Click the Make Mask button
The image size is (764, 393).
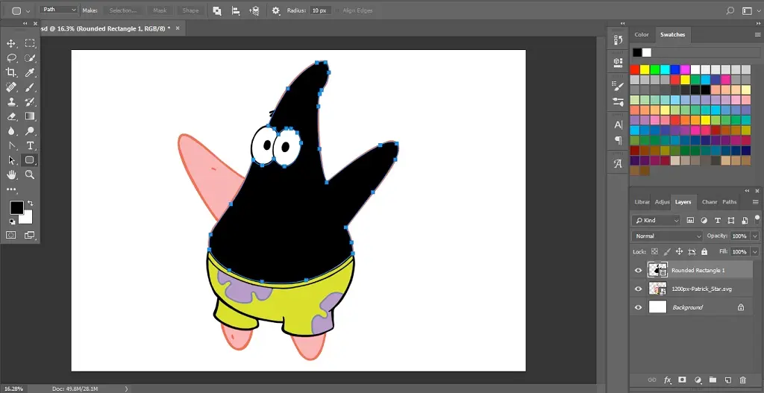(160, 10)
